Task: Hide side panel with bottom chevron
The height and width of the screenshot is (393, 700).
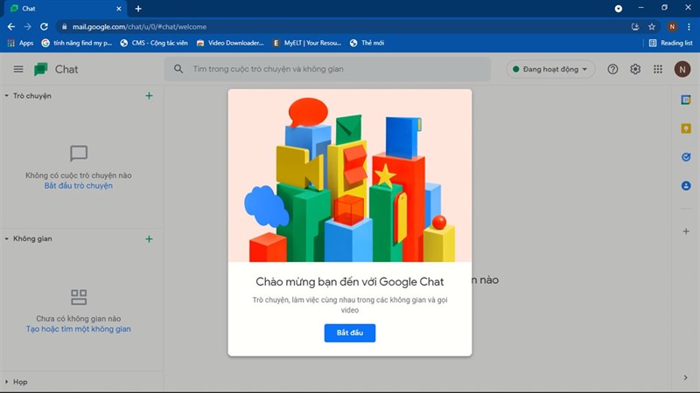Action: 686,378
